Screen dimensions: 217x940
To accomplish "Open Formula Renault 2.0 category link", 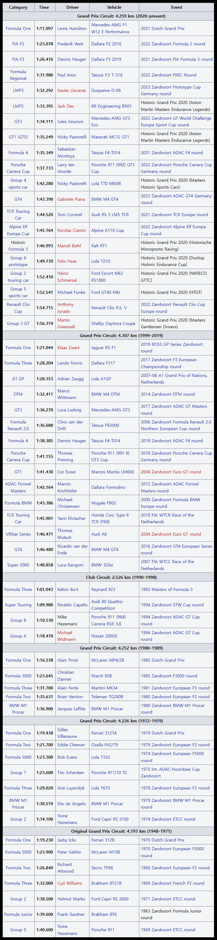I will pos(18,425).
